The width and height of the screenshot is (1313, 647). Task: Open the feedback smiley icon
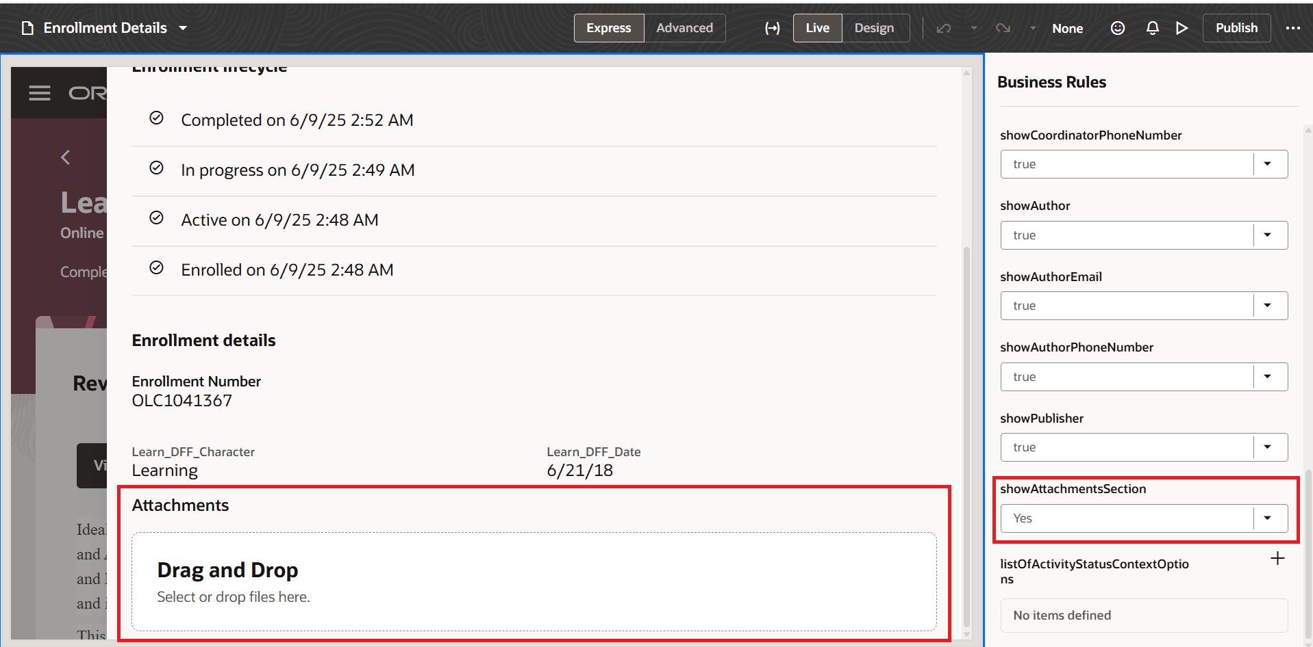(1118, 28)
